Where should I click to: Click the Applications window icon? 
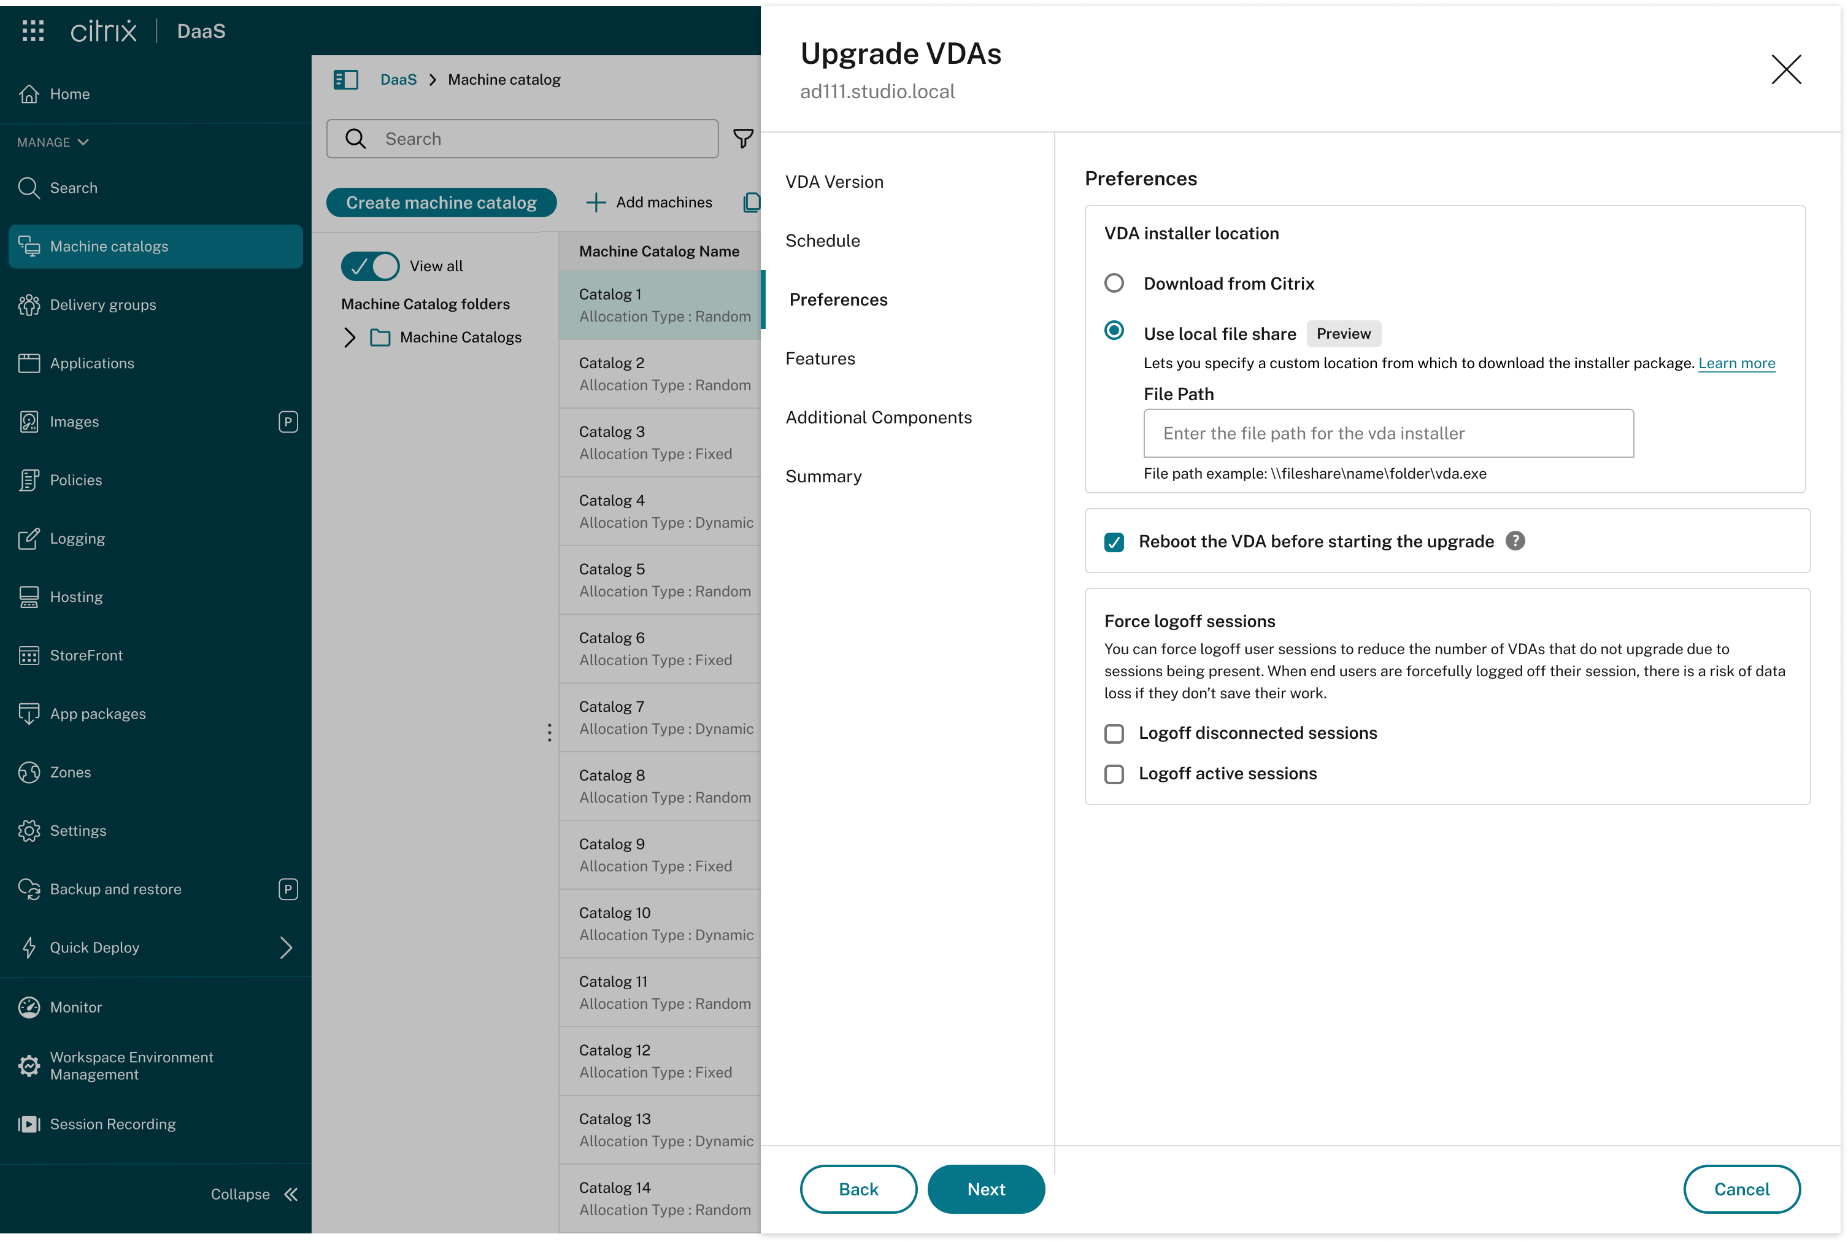tap(29, 363)
